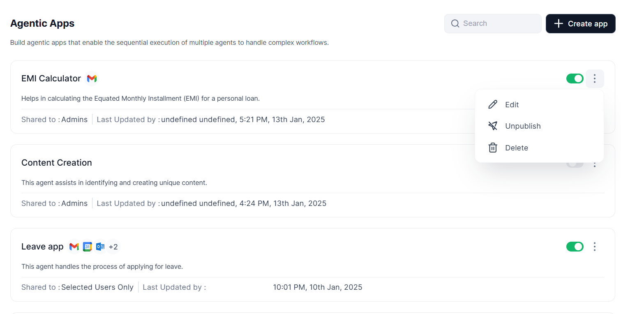Click the Gmail icon next to Leave app

coord(74,247)
